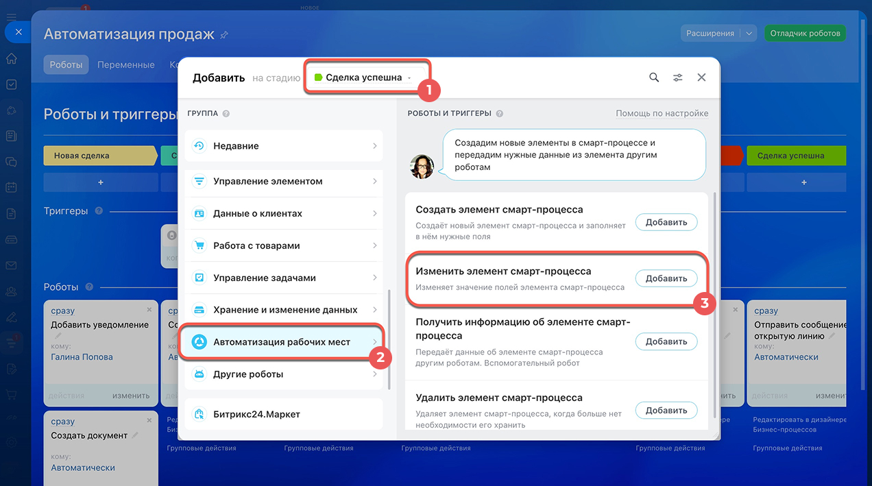
Task: Click the checkbox icon beside Управление задачами
Action: point(199,278)
